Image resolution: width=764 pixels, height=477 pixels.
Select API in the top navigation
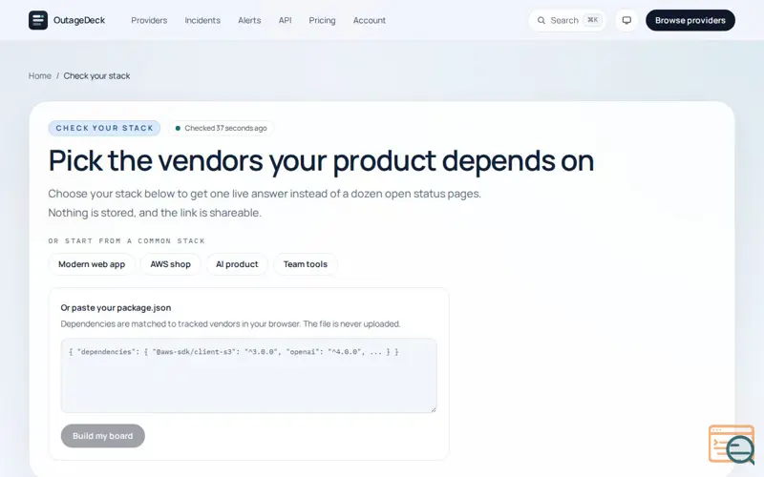tap(285, 20)
